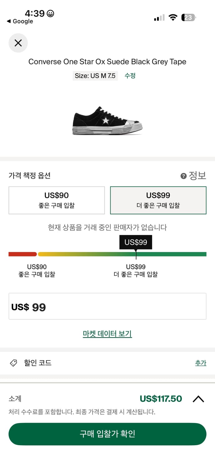Highlight the US$99 price tooltip marker
This screenshot has width=215, height=469.
[x=136, y=242]
